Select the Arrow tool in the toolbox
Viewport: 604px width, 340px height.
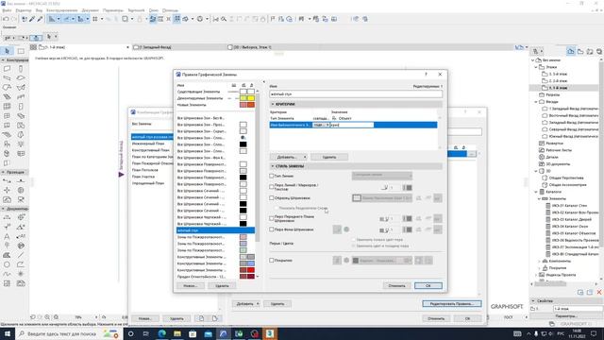[x=8, y=51]
